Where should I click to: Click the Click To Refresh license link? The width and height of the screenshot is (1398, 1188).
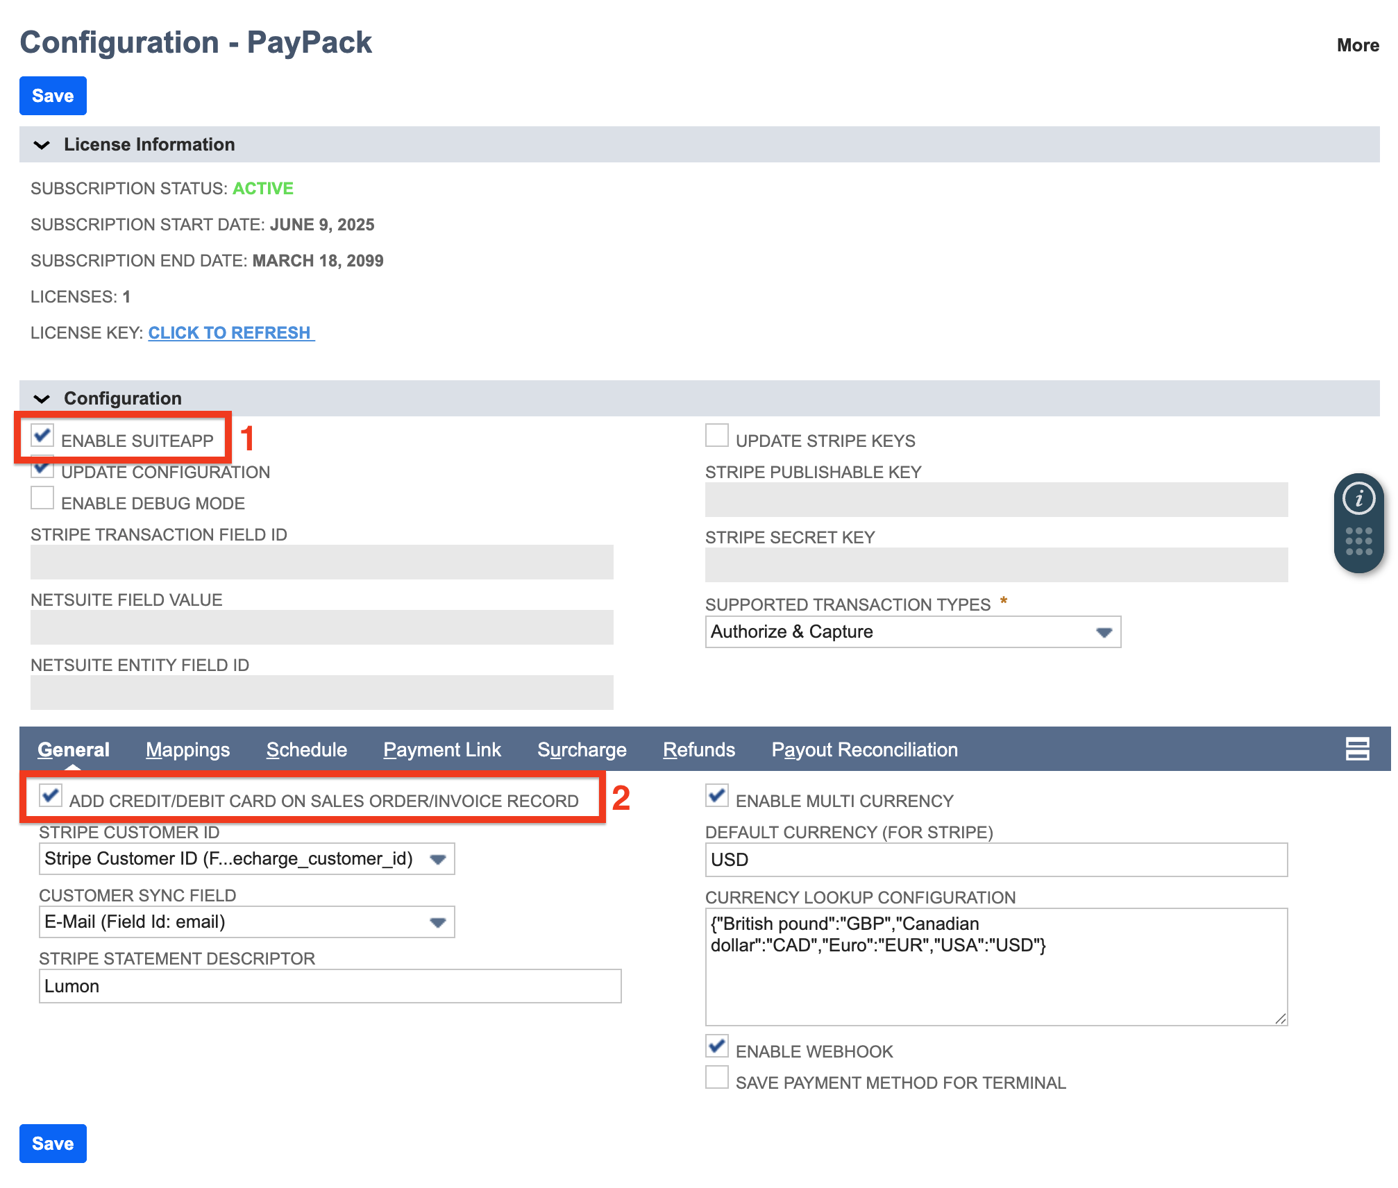pyautogui.click(x=230, y=333)
